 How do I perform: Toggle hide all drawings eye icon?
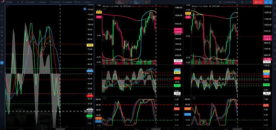pos(2,63)
